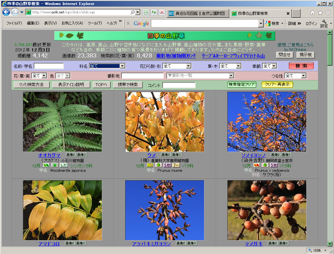Image resolution: width=334 pixels, height=254 pixels.
Task: Click the 問合せ button
Action: pyautogui.click(x=285, y=55)
